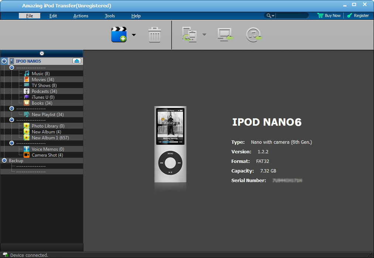Click the IPOD NANO5 device label
374x258 pixels.
[x=28, y=61]
